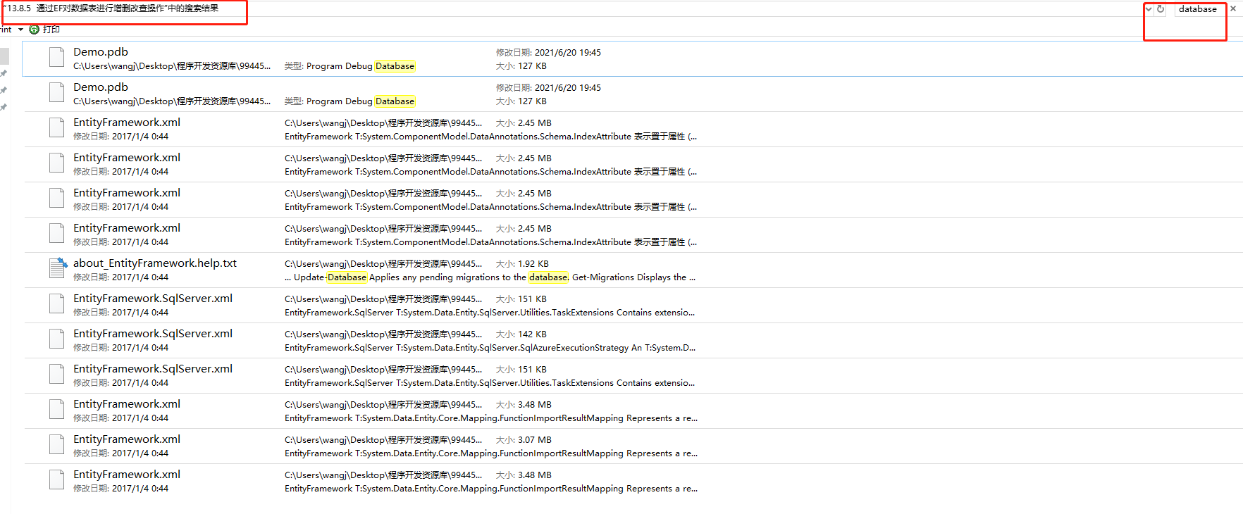Clear the 'database' search query

click(1233, 9)
